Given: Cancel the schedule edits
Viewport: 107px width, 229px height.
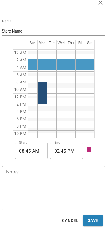Looking at the screenshot, I should point(70,220).
